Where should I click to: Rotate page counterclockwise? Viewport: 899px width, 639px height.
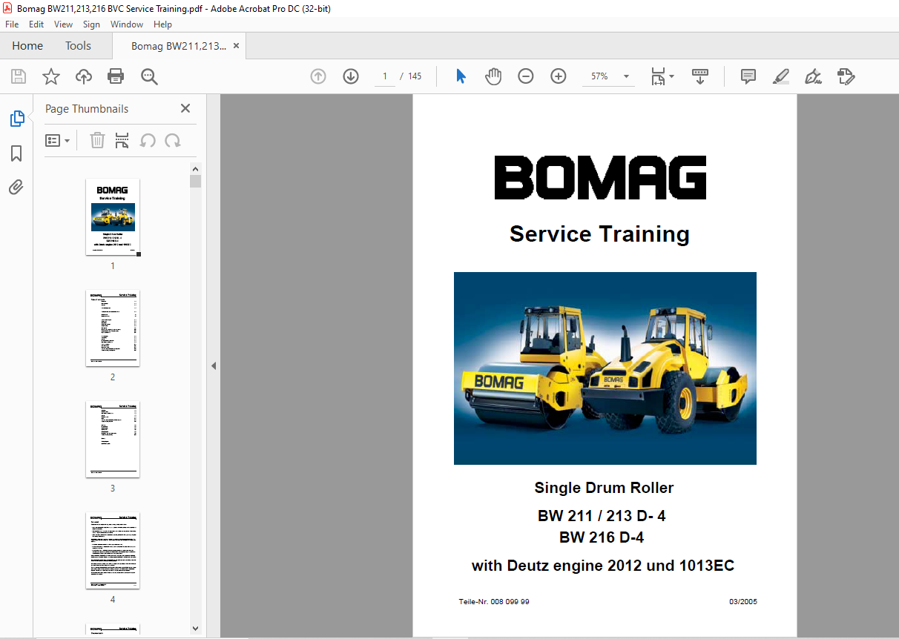click(x=148, y=140)
